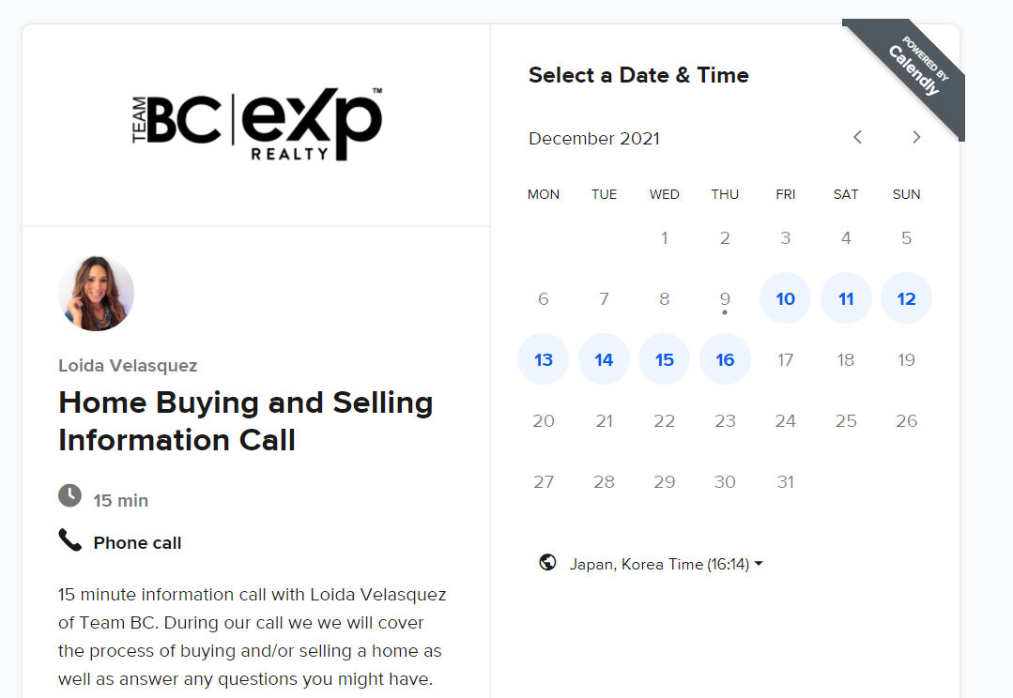Click the Team BC eXp Realty logo
Image resolution: width=1013 pixels, height=698 pixels.
coord(256,125)
